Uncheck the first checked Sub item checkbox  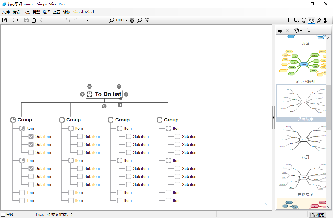(x=31, y=137)
